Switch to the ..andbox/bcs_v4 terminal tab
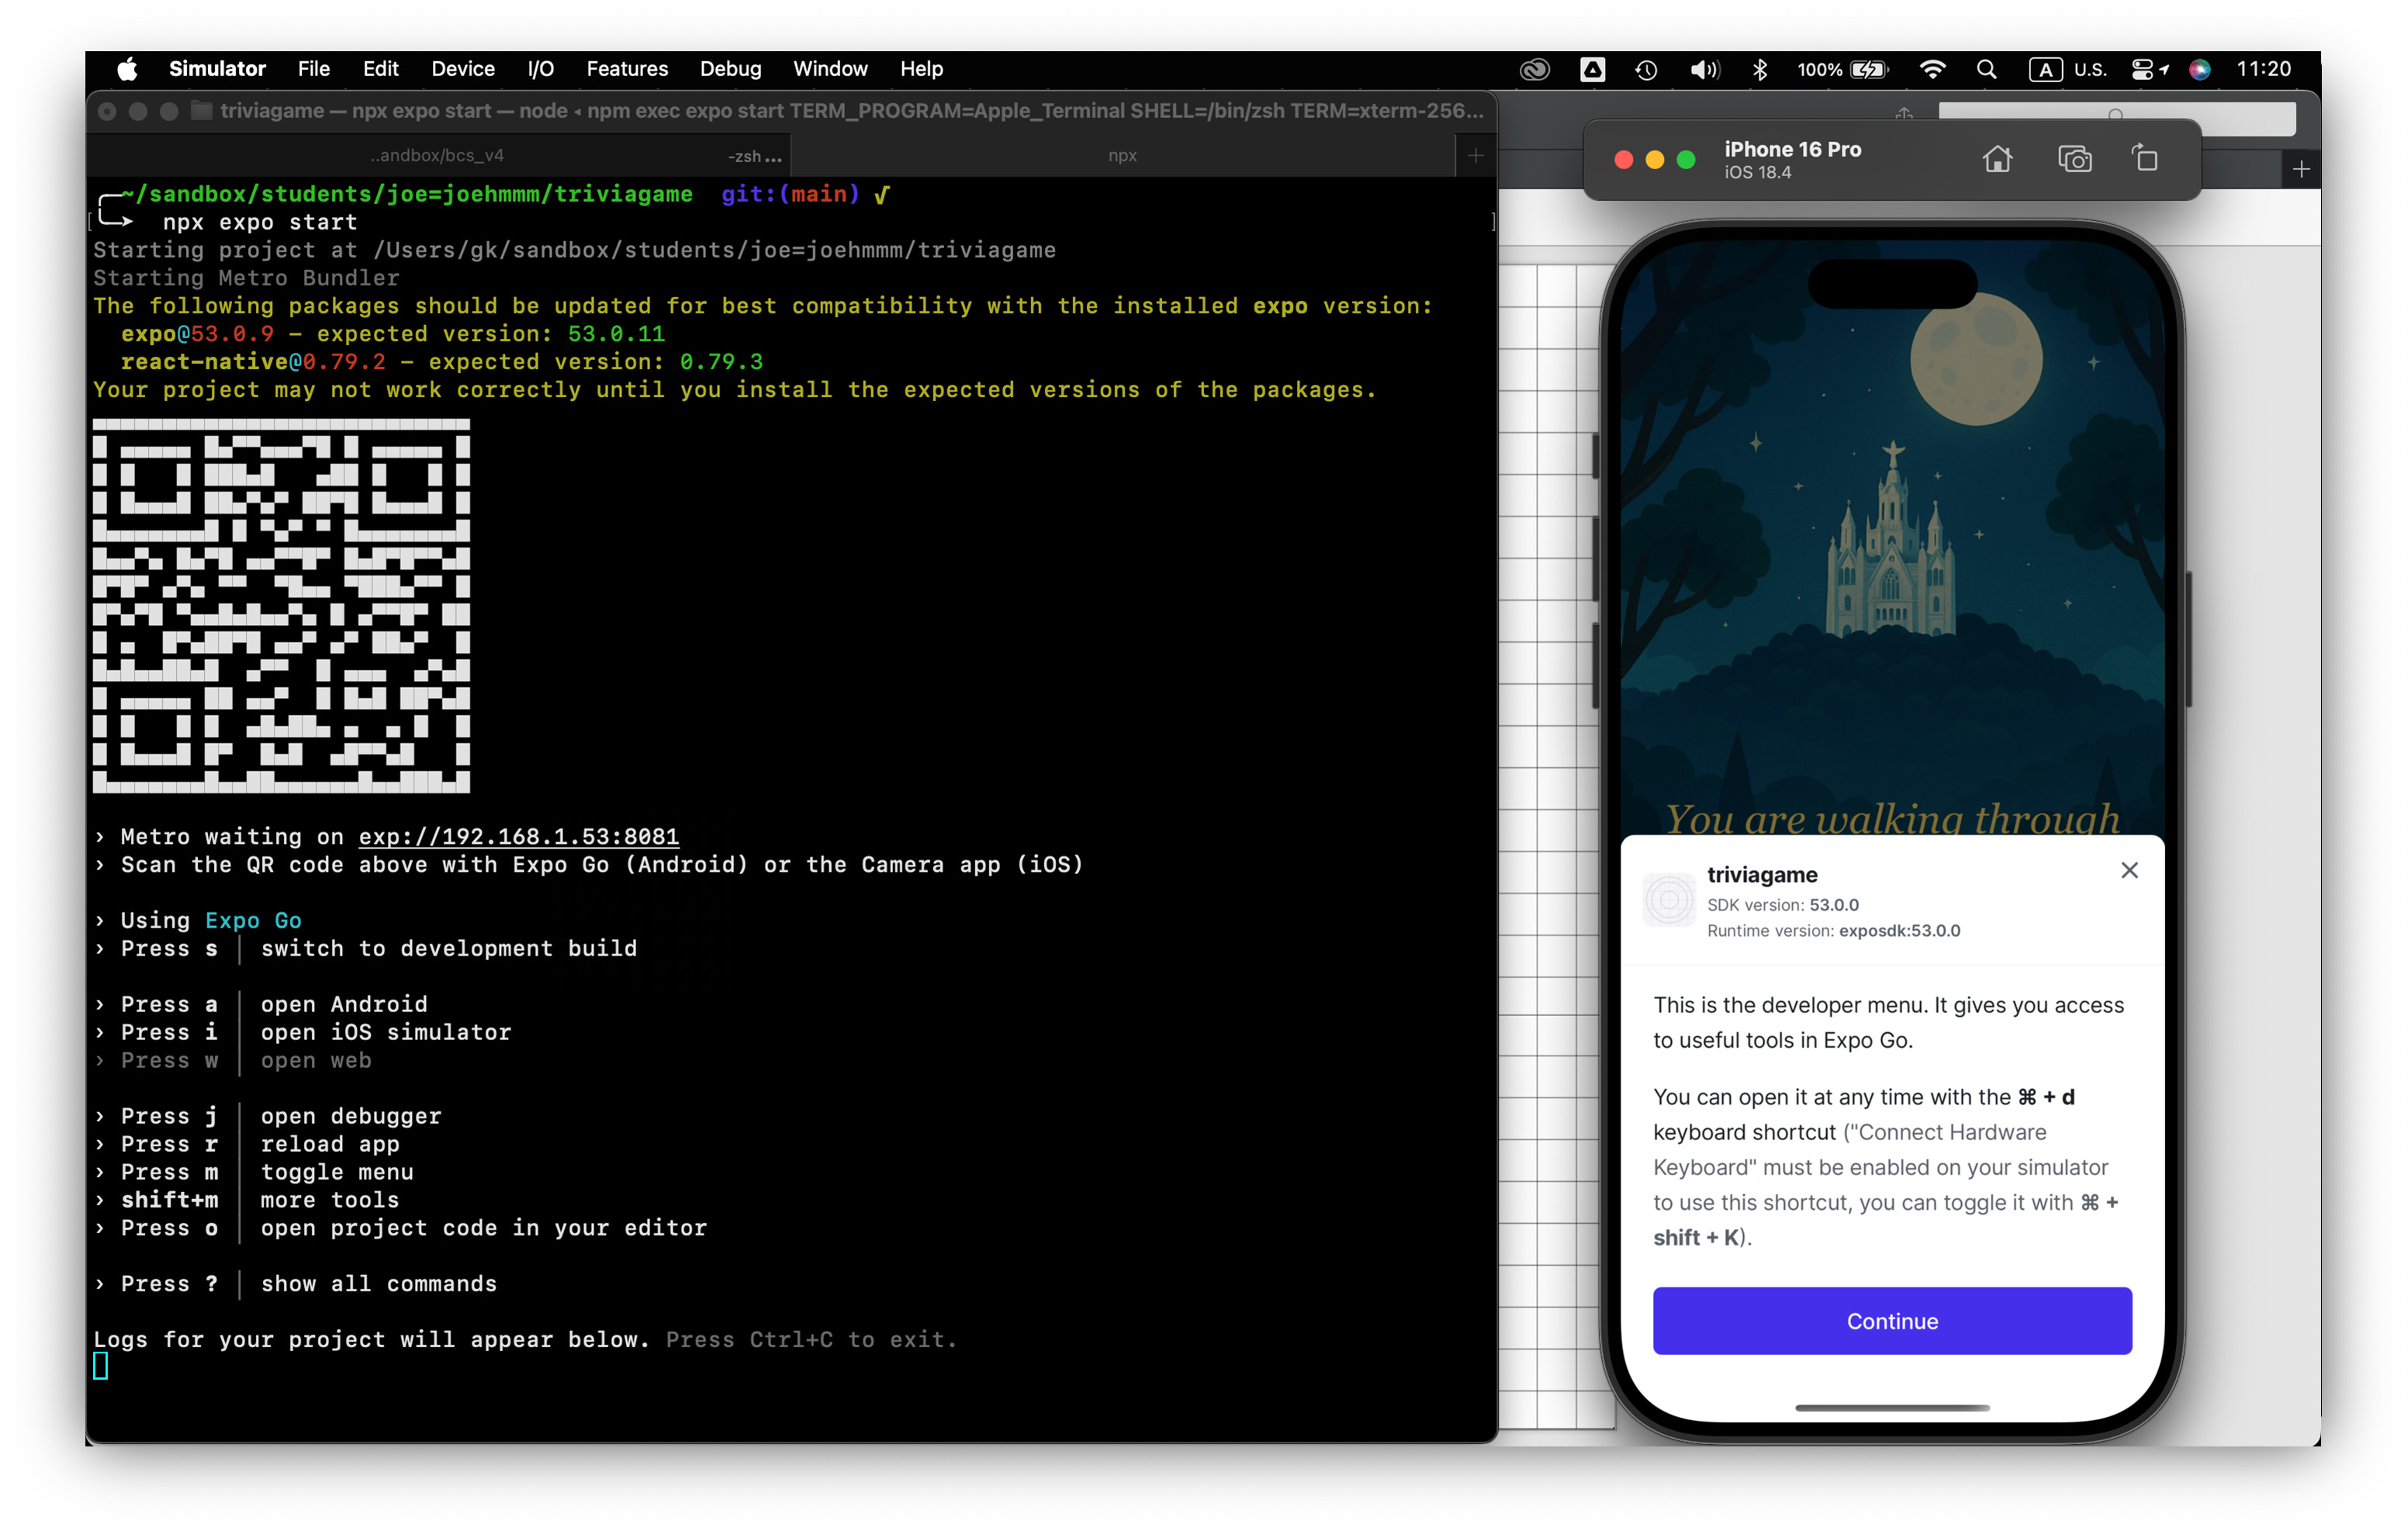The height and width of the screenshot is (1531, 2408). [x=437, y=155]
